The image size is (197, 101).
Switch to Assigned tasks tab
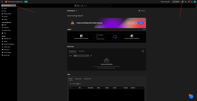[x=78, y=79]
